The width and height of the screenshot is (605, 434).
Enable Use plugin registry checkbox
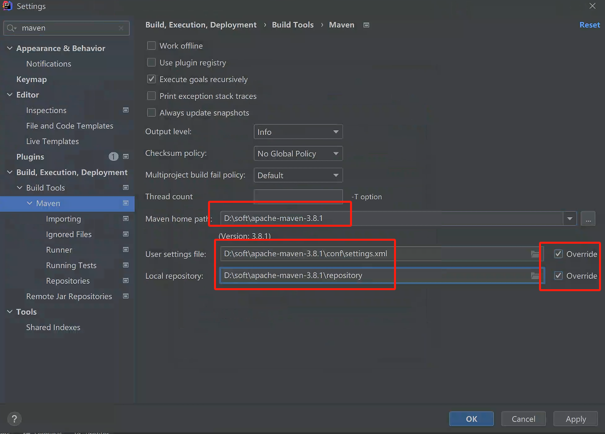click(x=151, y=62)
